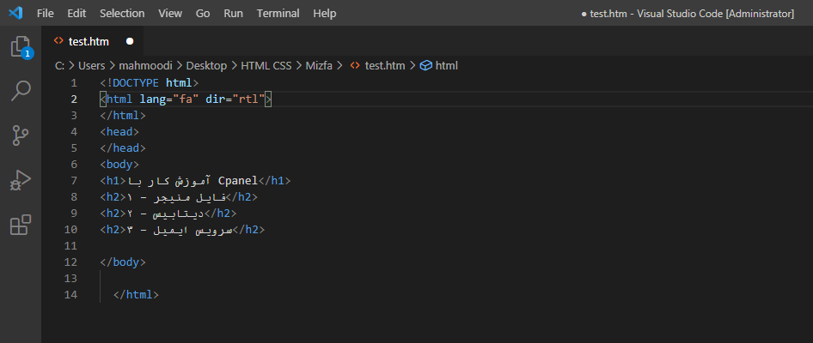Click the Users breadcrumb segment
Image resolution: width=813 pixels, height=343 pixels.
[92, 66]
